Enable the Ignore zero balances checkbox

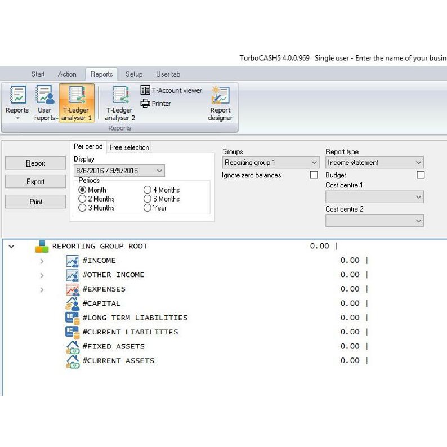point(314,175)
